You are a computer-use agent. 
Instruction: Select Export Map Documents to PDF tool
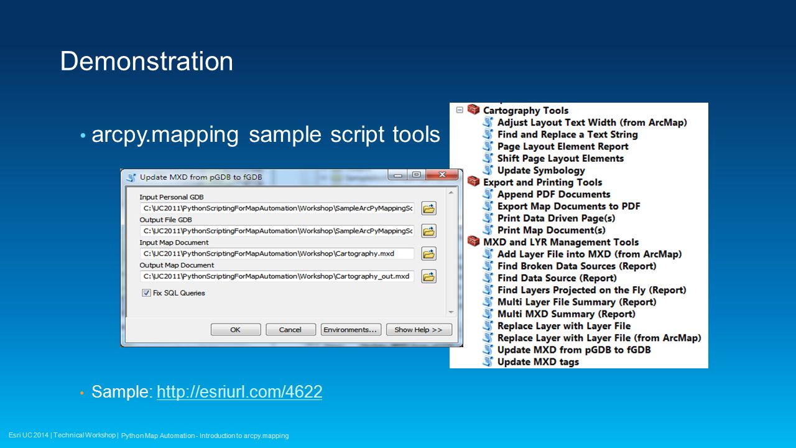pos(568,206)
